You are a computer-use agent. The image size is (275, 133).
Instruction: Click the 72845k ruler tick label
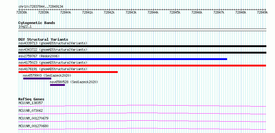pos(175,12)
